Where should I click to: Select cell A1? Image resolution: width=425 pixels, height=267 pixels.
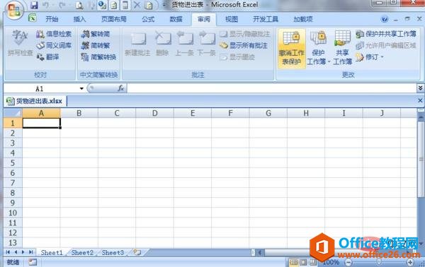(x=41, y=123)
